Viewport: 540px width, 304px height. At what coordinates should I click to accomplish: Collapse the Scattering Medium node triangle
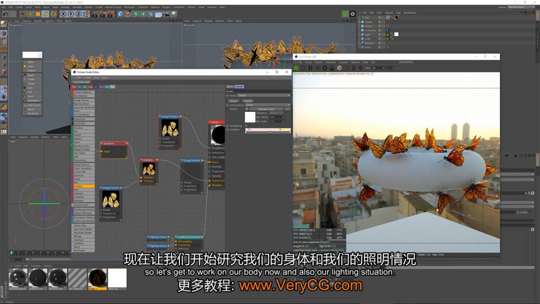(176, 237)
